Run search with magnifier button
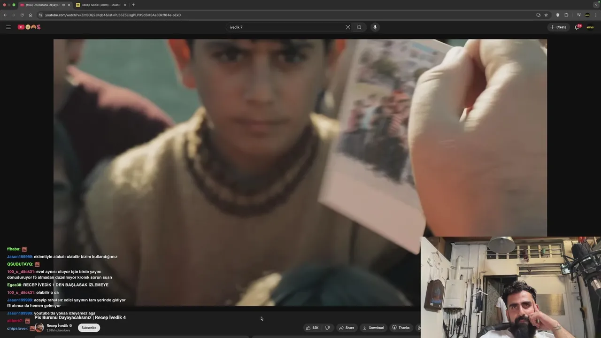601x338 pixels. click(359, 27)
